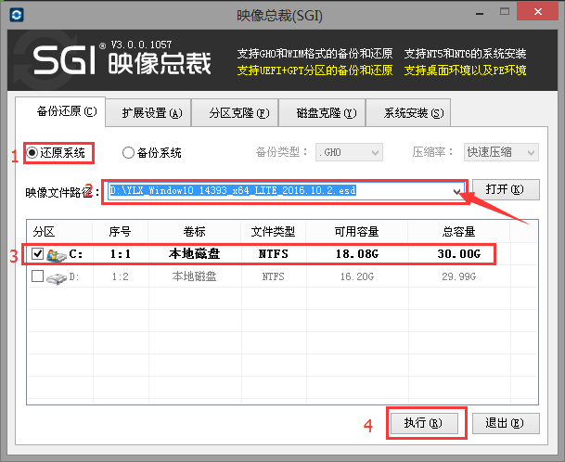Click the 分区 column header
The image size is (565, 462).
click(59, 231)
